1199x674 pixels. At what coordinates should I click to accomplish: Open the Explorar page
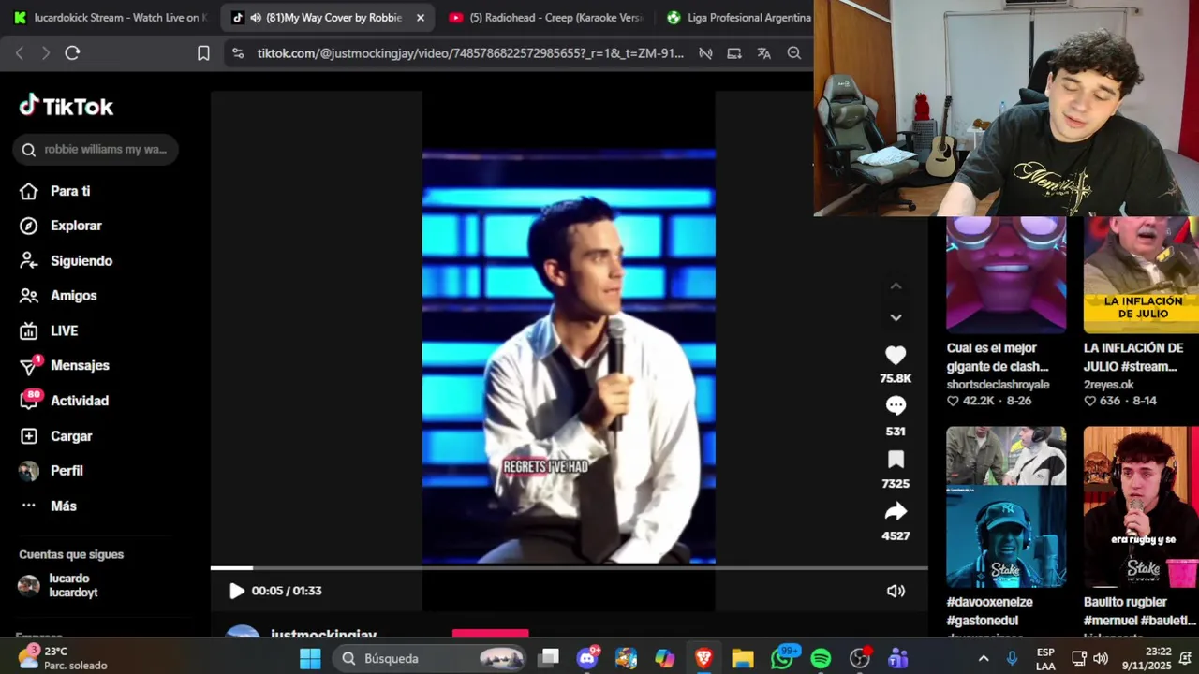[61, 226]
